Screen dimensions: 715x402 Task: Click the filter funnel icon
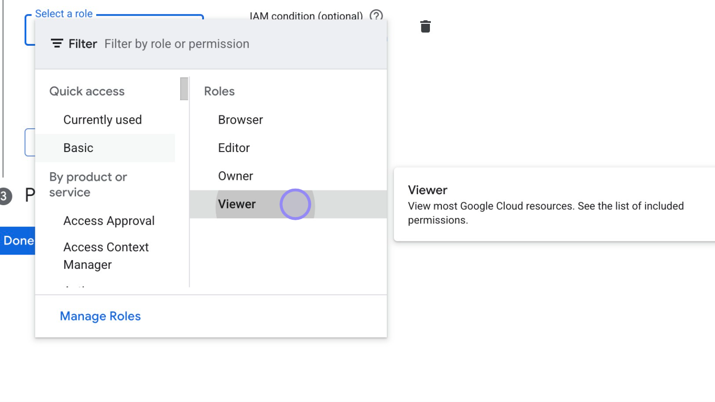56,43
